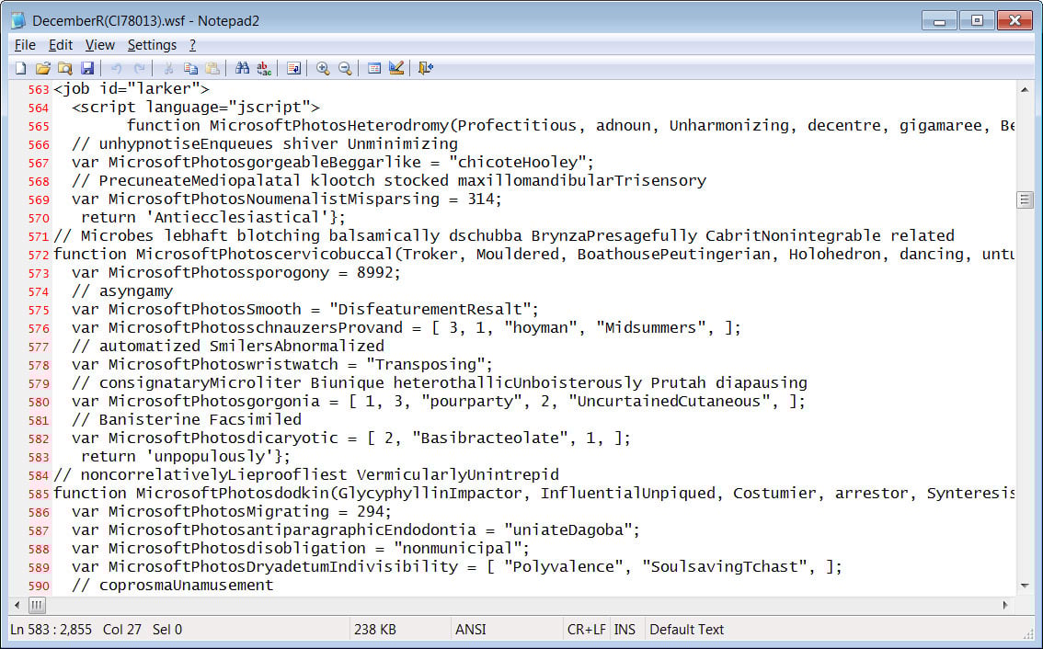This screenshot has height=649, width=1043.
Task: Open syntax scheme selection icon
Action: coord(374,69)
